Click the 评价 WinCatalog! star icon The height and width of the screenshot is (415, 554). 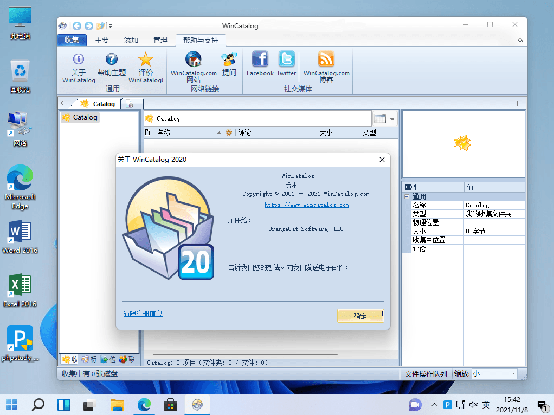pos(146,68)
